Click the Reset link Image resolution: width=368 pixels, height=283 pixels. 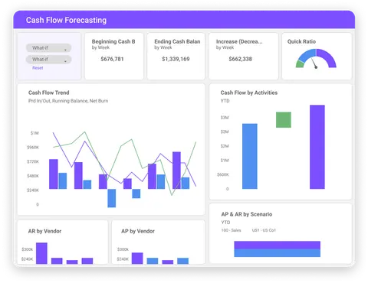click(38, 68)
